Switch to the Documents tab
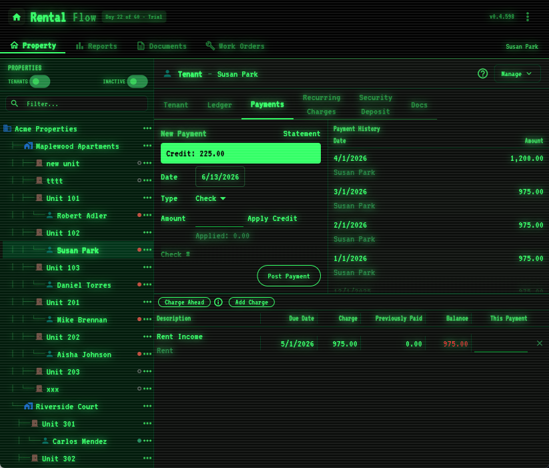This screenshot has height=468, width=549. pos(161,46)
